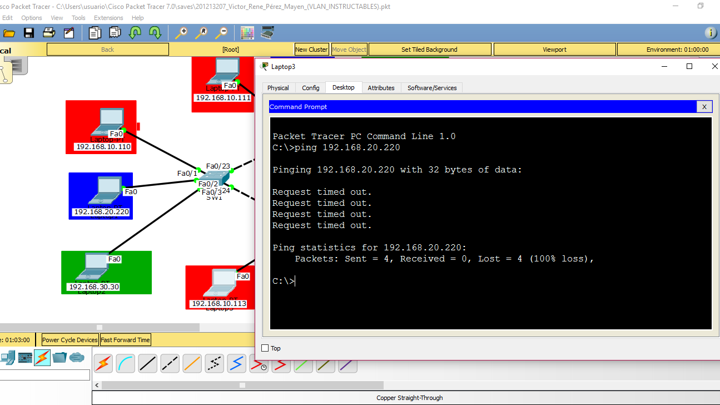Viewport: 720px width, 405px height.
Task: Click the 192.168.10.113 IP label
Action: point(219,304)
